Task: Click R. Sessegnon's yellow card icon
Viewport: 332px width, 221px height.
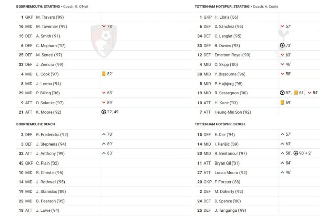Action: [x=296, y=92]
